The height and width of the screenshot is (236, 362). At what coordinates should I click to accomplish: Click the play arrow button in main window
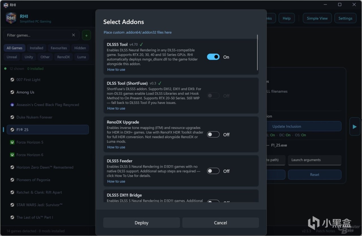354,127
